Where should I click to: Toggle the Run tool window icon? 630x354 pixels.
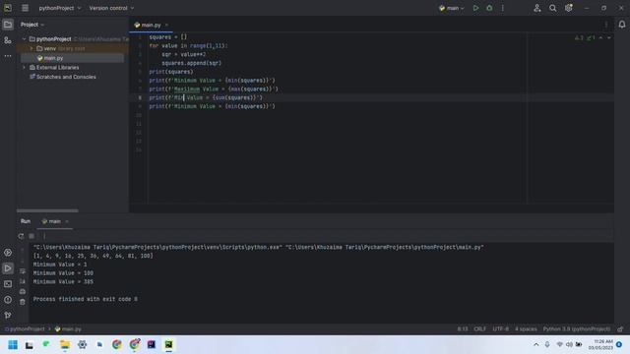[8, 268]
